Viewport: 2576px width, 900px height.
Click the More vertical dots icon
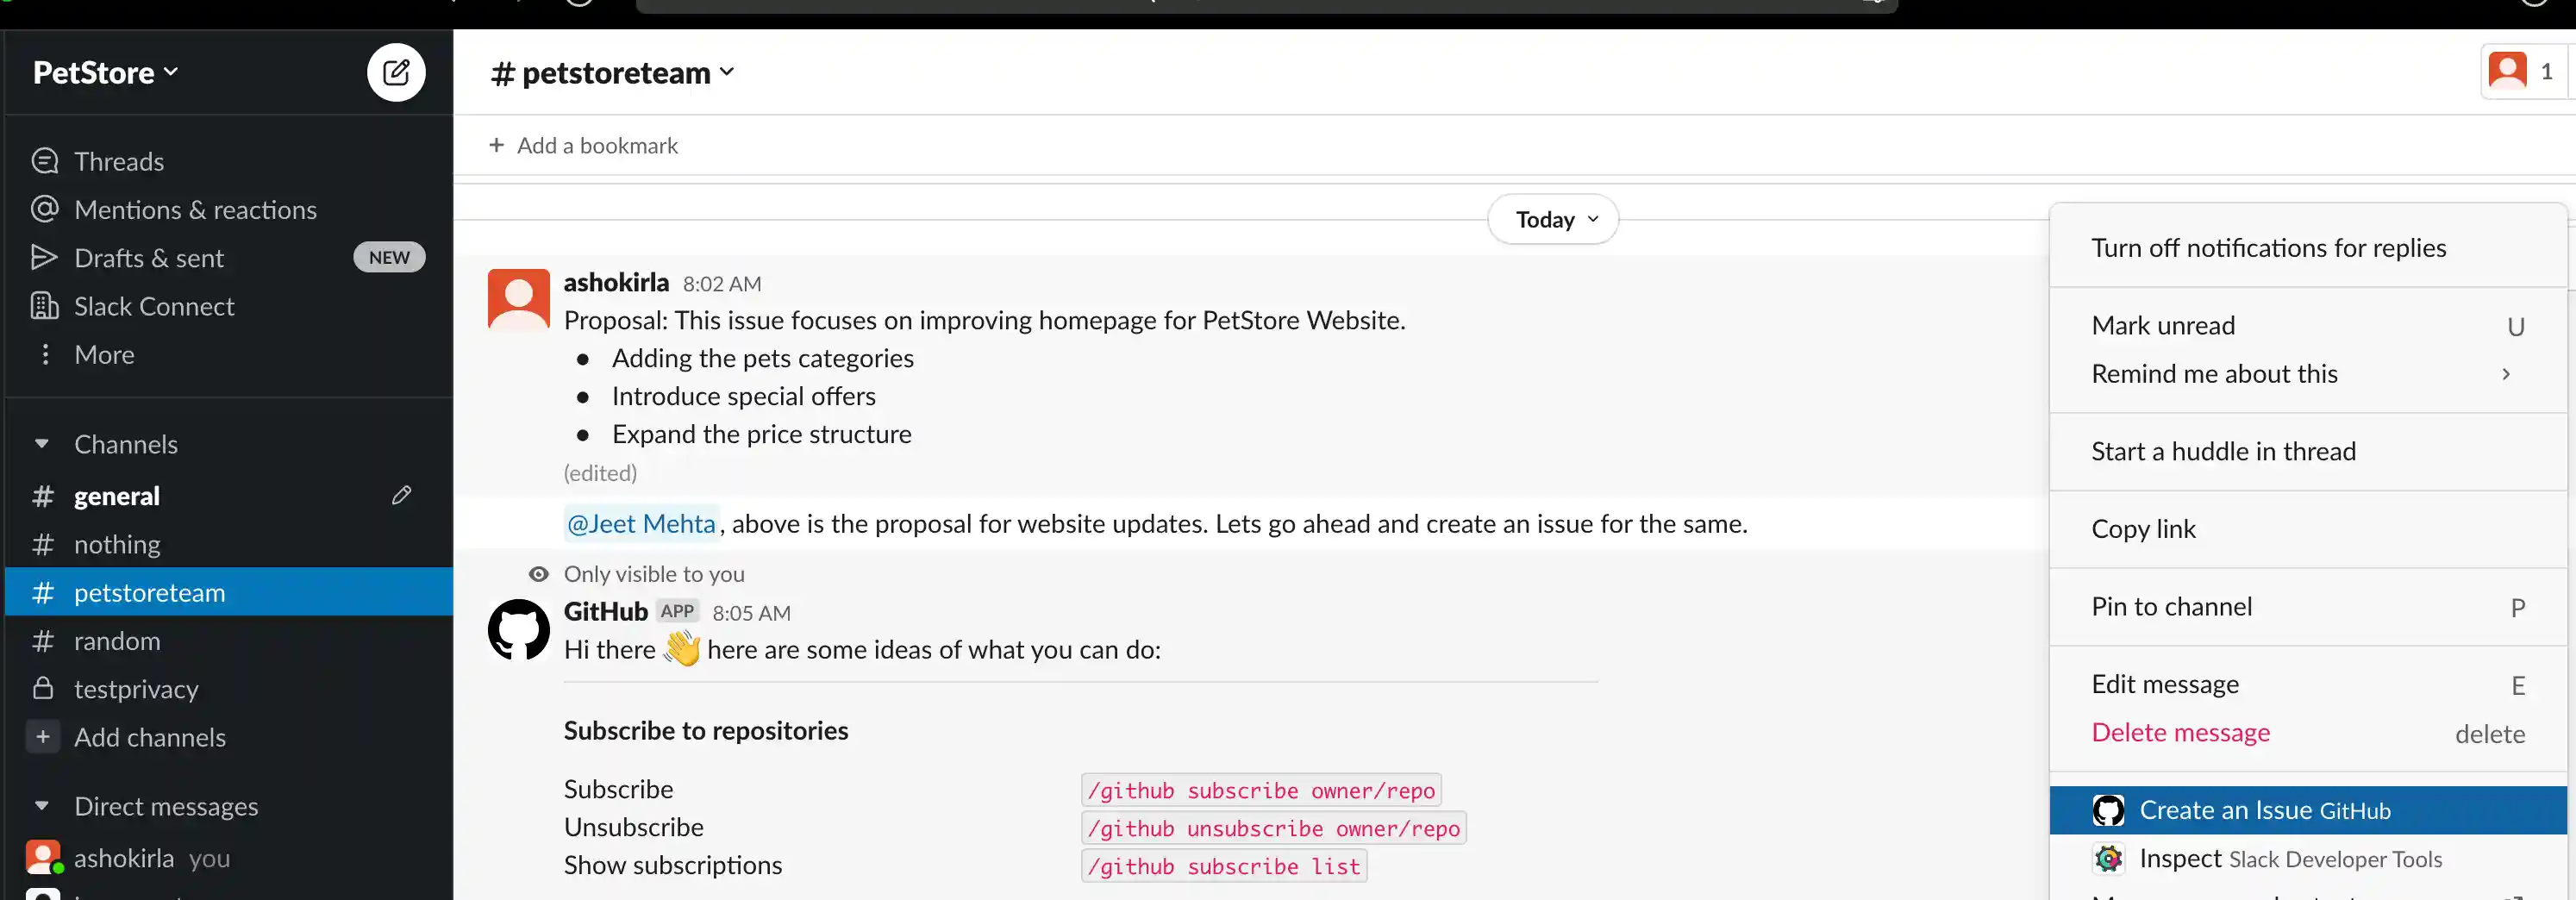click(x=45, y=355)
